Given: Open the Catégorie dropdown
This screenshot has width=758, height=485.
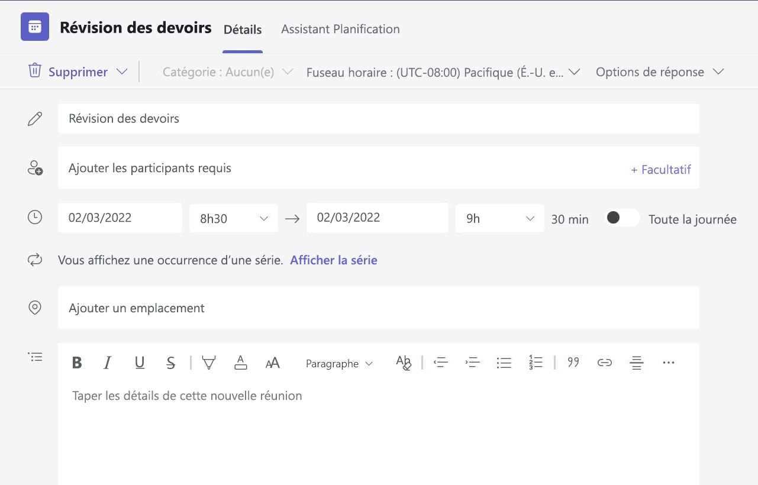Looking at the screenshot, I should [x=228, y=72].
